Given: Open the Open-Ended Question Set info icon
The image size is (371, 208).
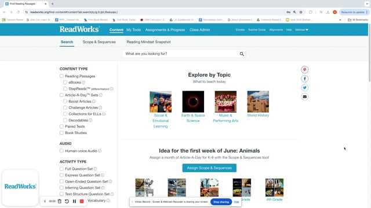Looking at the screenshot, I should click(x=110, y=181).
